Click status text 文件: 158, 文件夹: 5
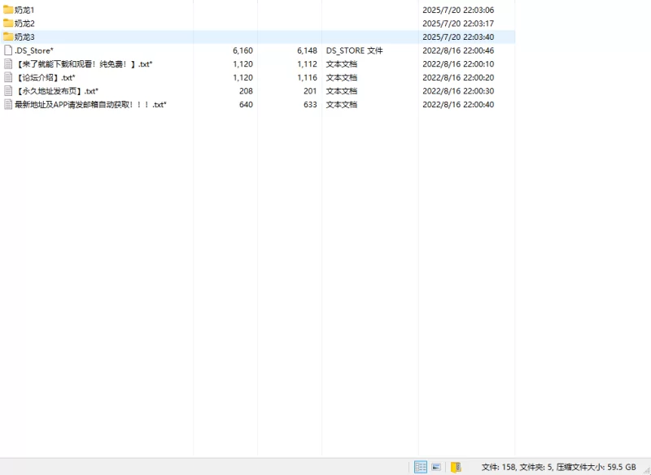 pyautogui.click(x=518, y=467)
